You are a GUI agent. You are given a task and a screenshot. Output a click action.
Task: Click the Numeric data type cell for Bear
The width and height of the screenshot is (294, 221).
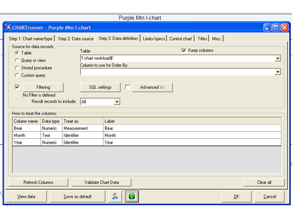[x=51, y=128]
